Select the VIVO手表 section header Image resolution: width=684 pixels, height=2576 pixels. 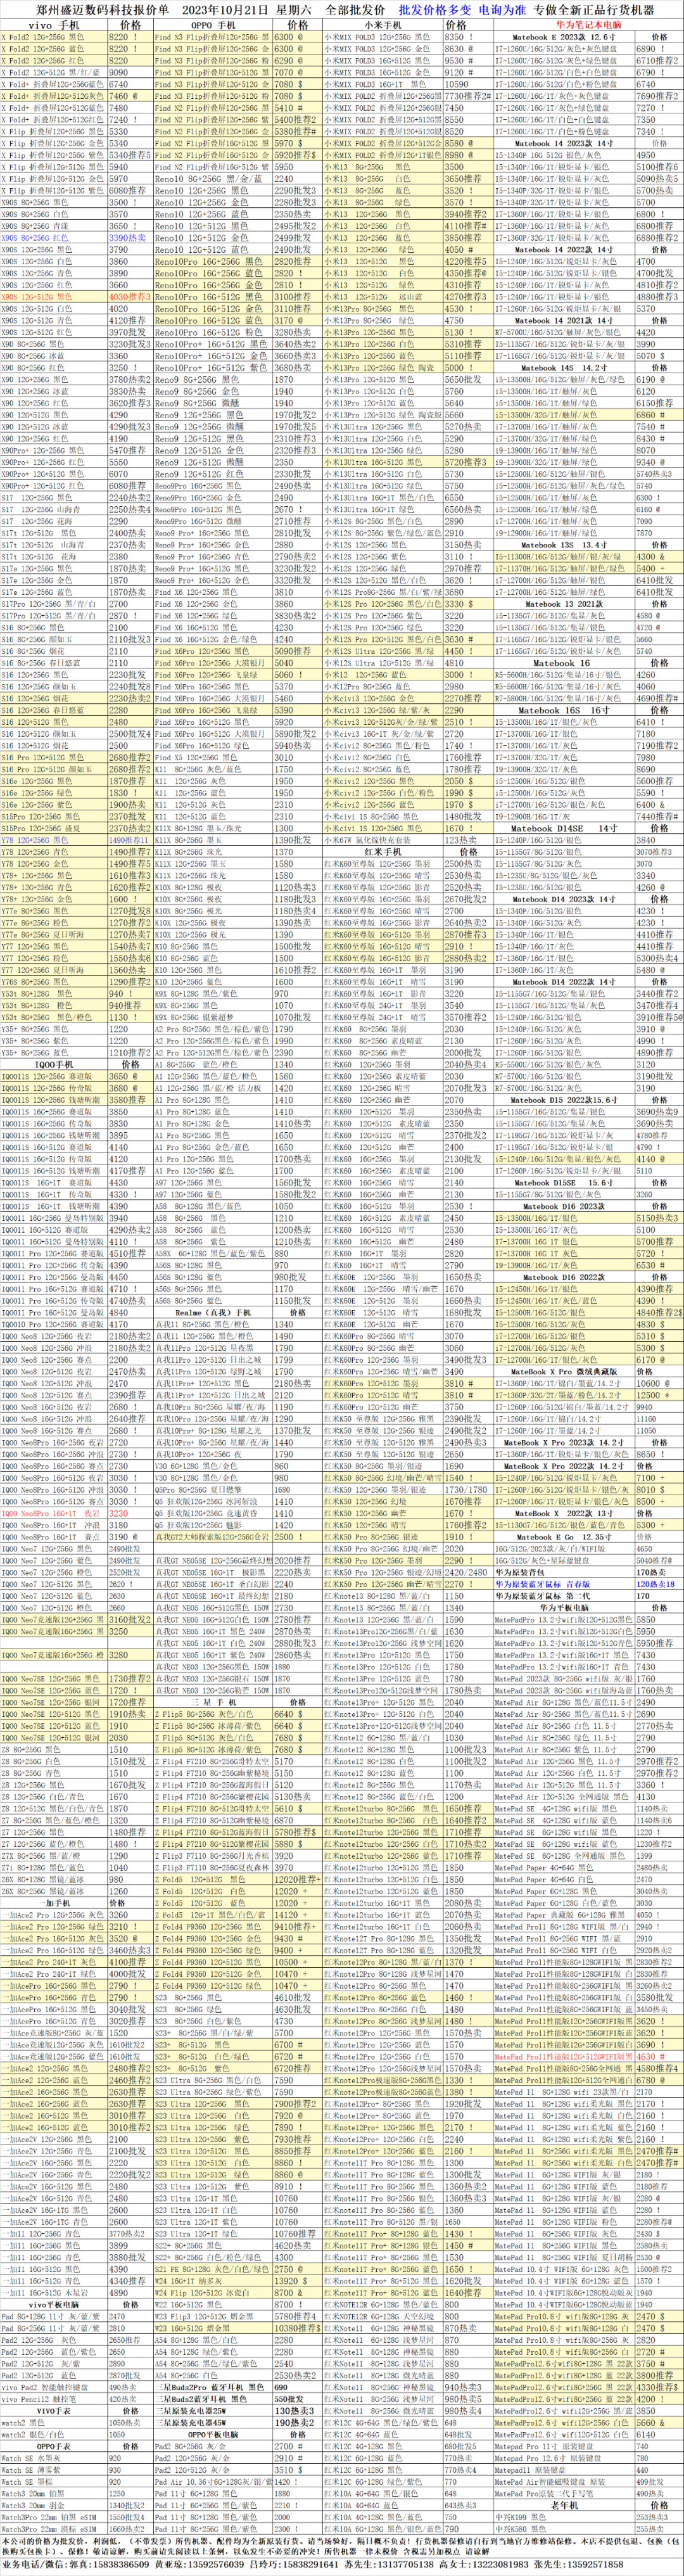click(53, 2412)
